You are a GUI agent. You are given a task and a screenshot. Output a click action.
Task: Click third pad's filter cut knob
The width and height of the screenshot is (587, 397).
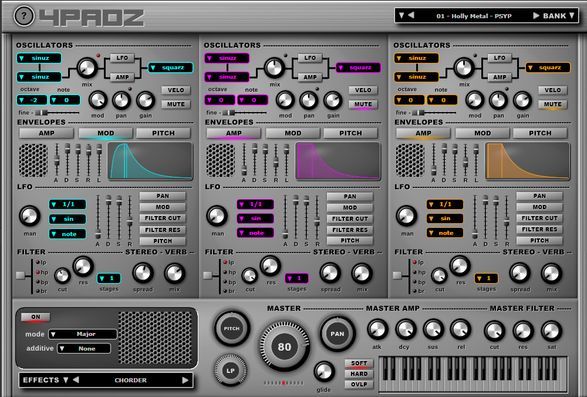click(x=440, y=276)
